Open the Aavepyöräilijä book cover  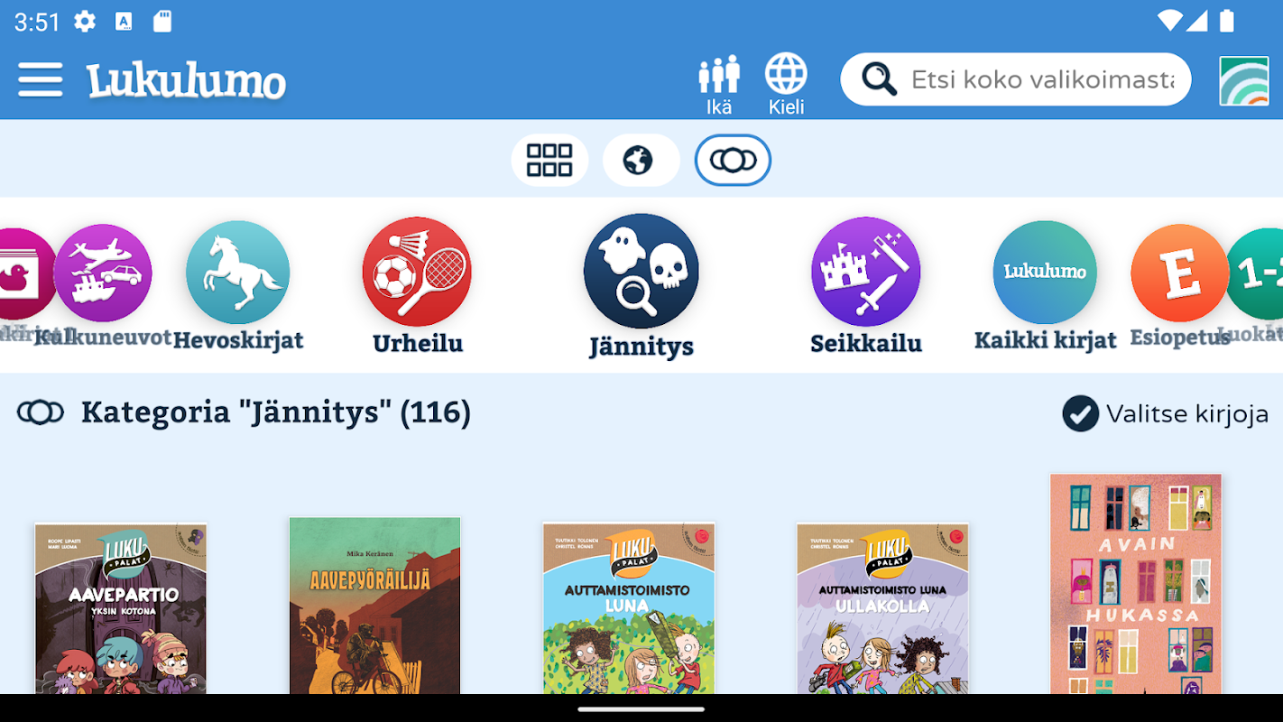point(374,605)
